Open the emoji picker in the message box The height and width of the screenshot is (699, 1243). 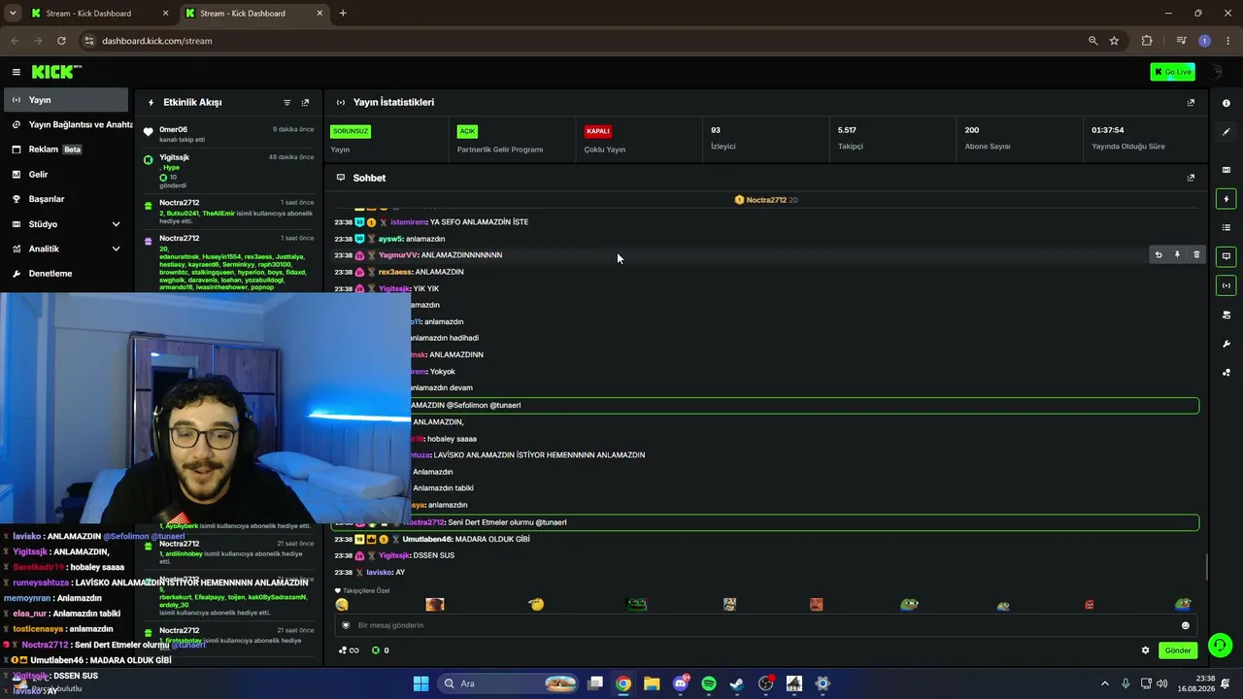[1185, 625]
